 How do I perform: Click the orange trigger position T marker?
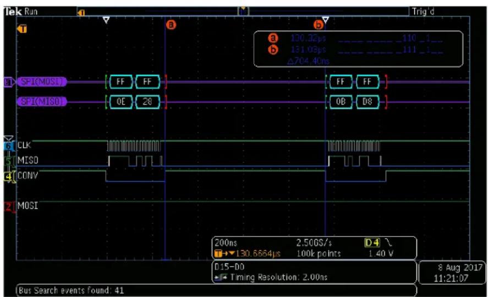pos(22,29)
